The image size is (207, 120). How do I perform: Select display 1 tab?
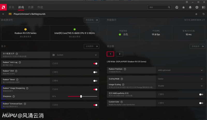[110, 54]
